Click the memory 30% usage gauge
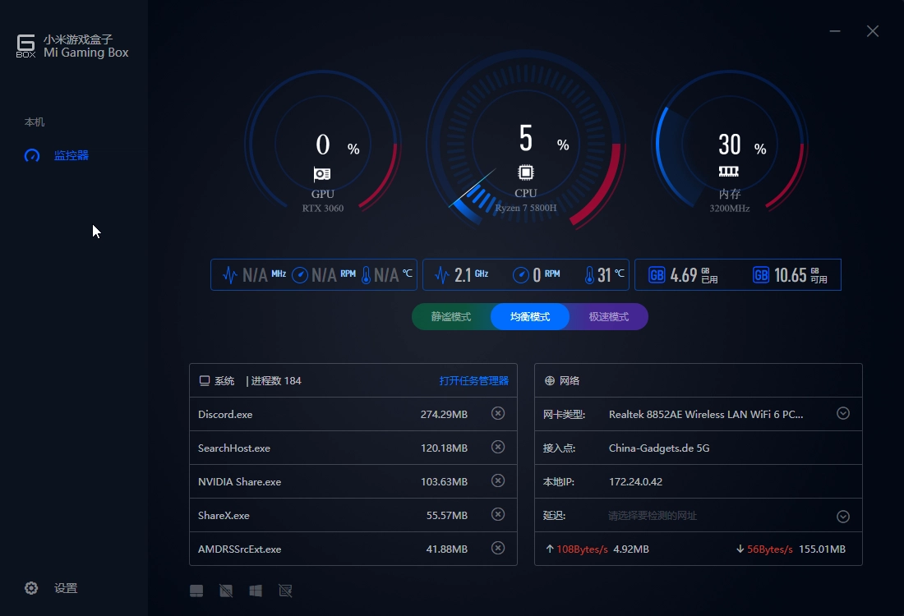This screenshot has width=904, height=616. pos(730,144)
